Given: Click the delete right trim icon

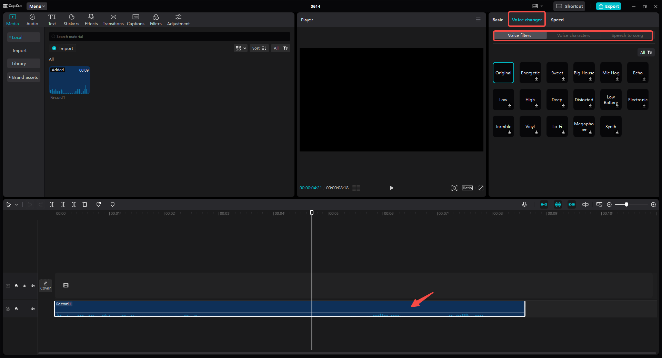Looking at the screenshot, I should [x=74, y=204].
